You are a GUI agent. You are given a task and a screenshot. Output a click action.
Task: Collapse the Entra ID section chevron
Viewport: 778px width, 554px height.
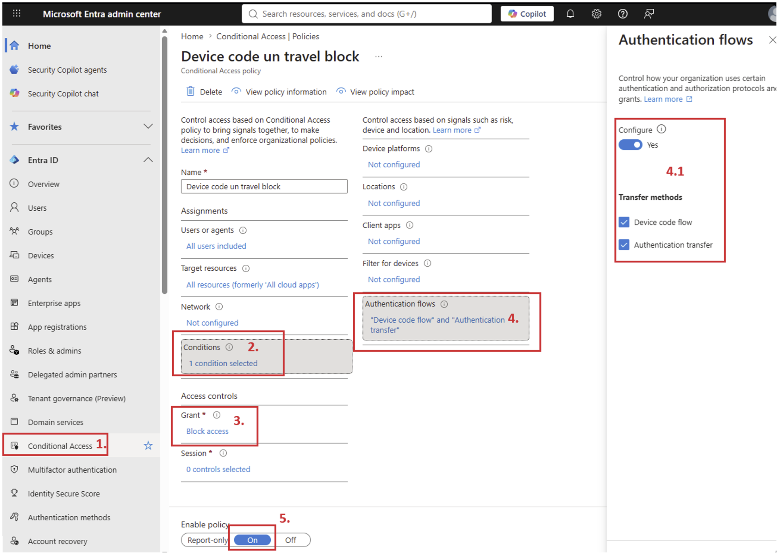coord(148,160)
